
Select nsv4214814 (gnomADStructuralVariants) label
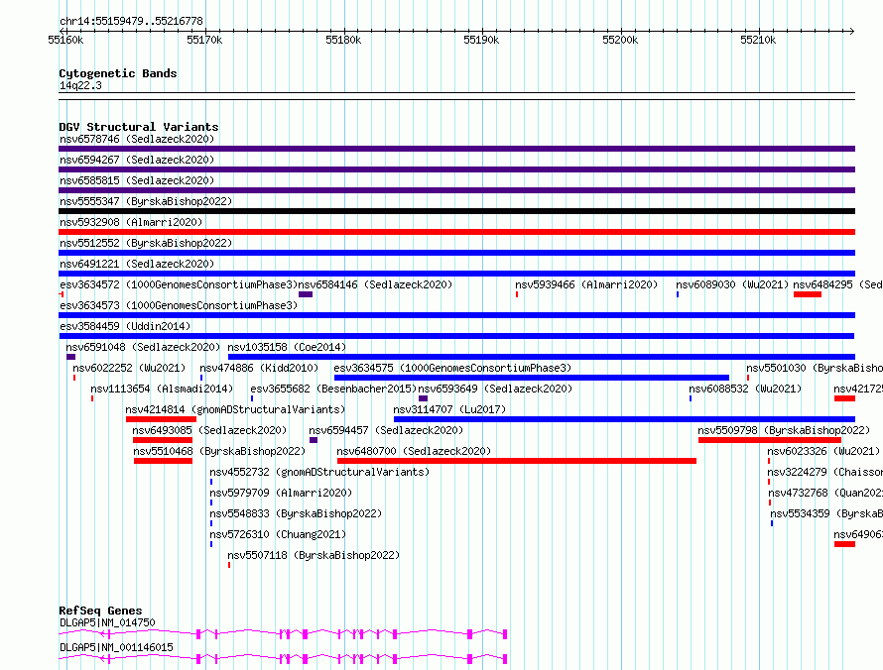(x=235, y=409)
